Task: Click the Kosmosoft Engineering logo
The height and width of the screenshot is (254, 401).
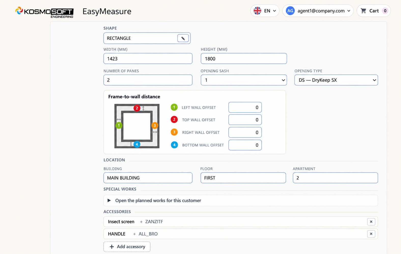Action: (x=44, y=12)
